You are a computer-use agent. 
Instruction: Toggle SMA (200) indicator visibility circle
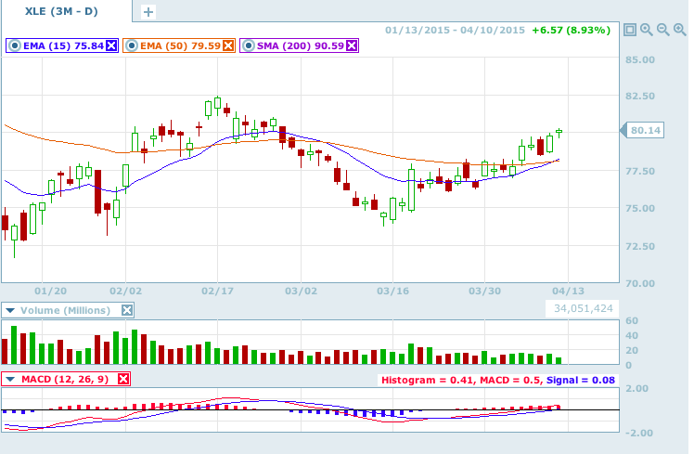249,45
